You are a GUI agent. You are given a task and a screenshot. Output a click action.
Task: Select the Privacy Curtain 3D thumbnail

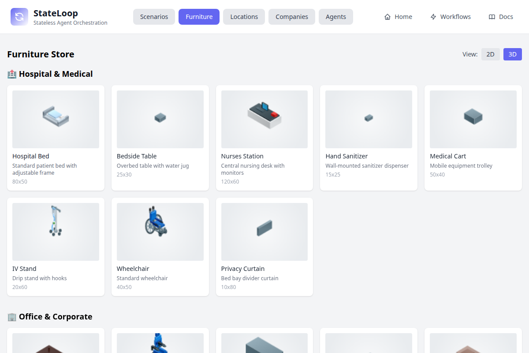(x=264, y=232)
